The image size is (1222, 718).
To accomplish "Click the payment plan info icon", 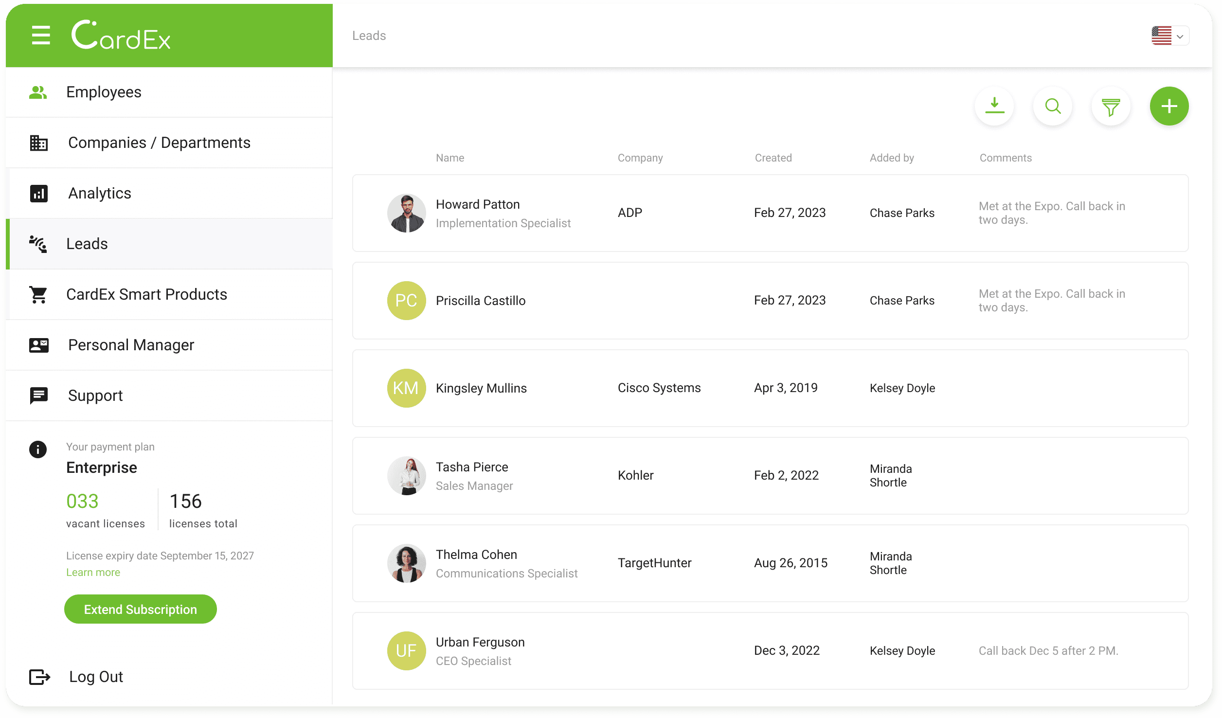I will point(38,449).
